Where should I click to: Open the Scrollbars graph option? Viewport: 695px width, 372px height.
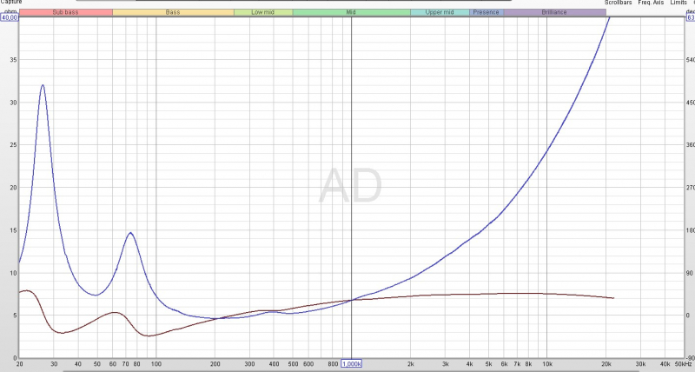pyautogui.click(x=618, y=3)
